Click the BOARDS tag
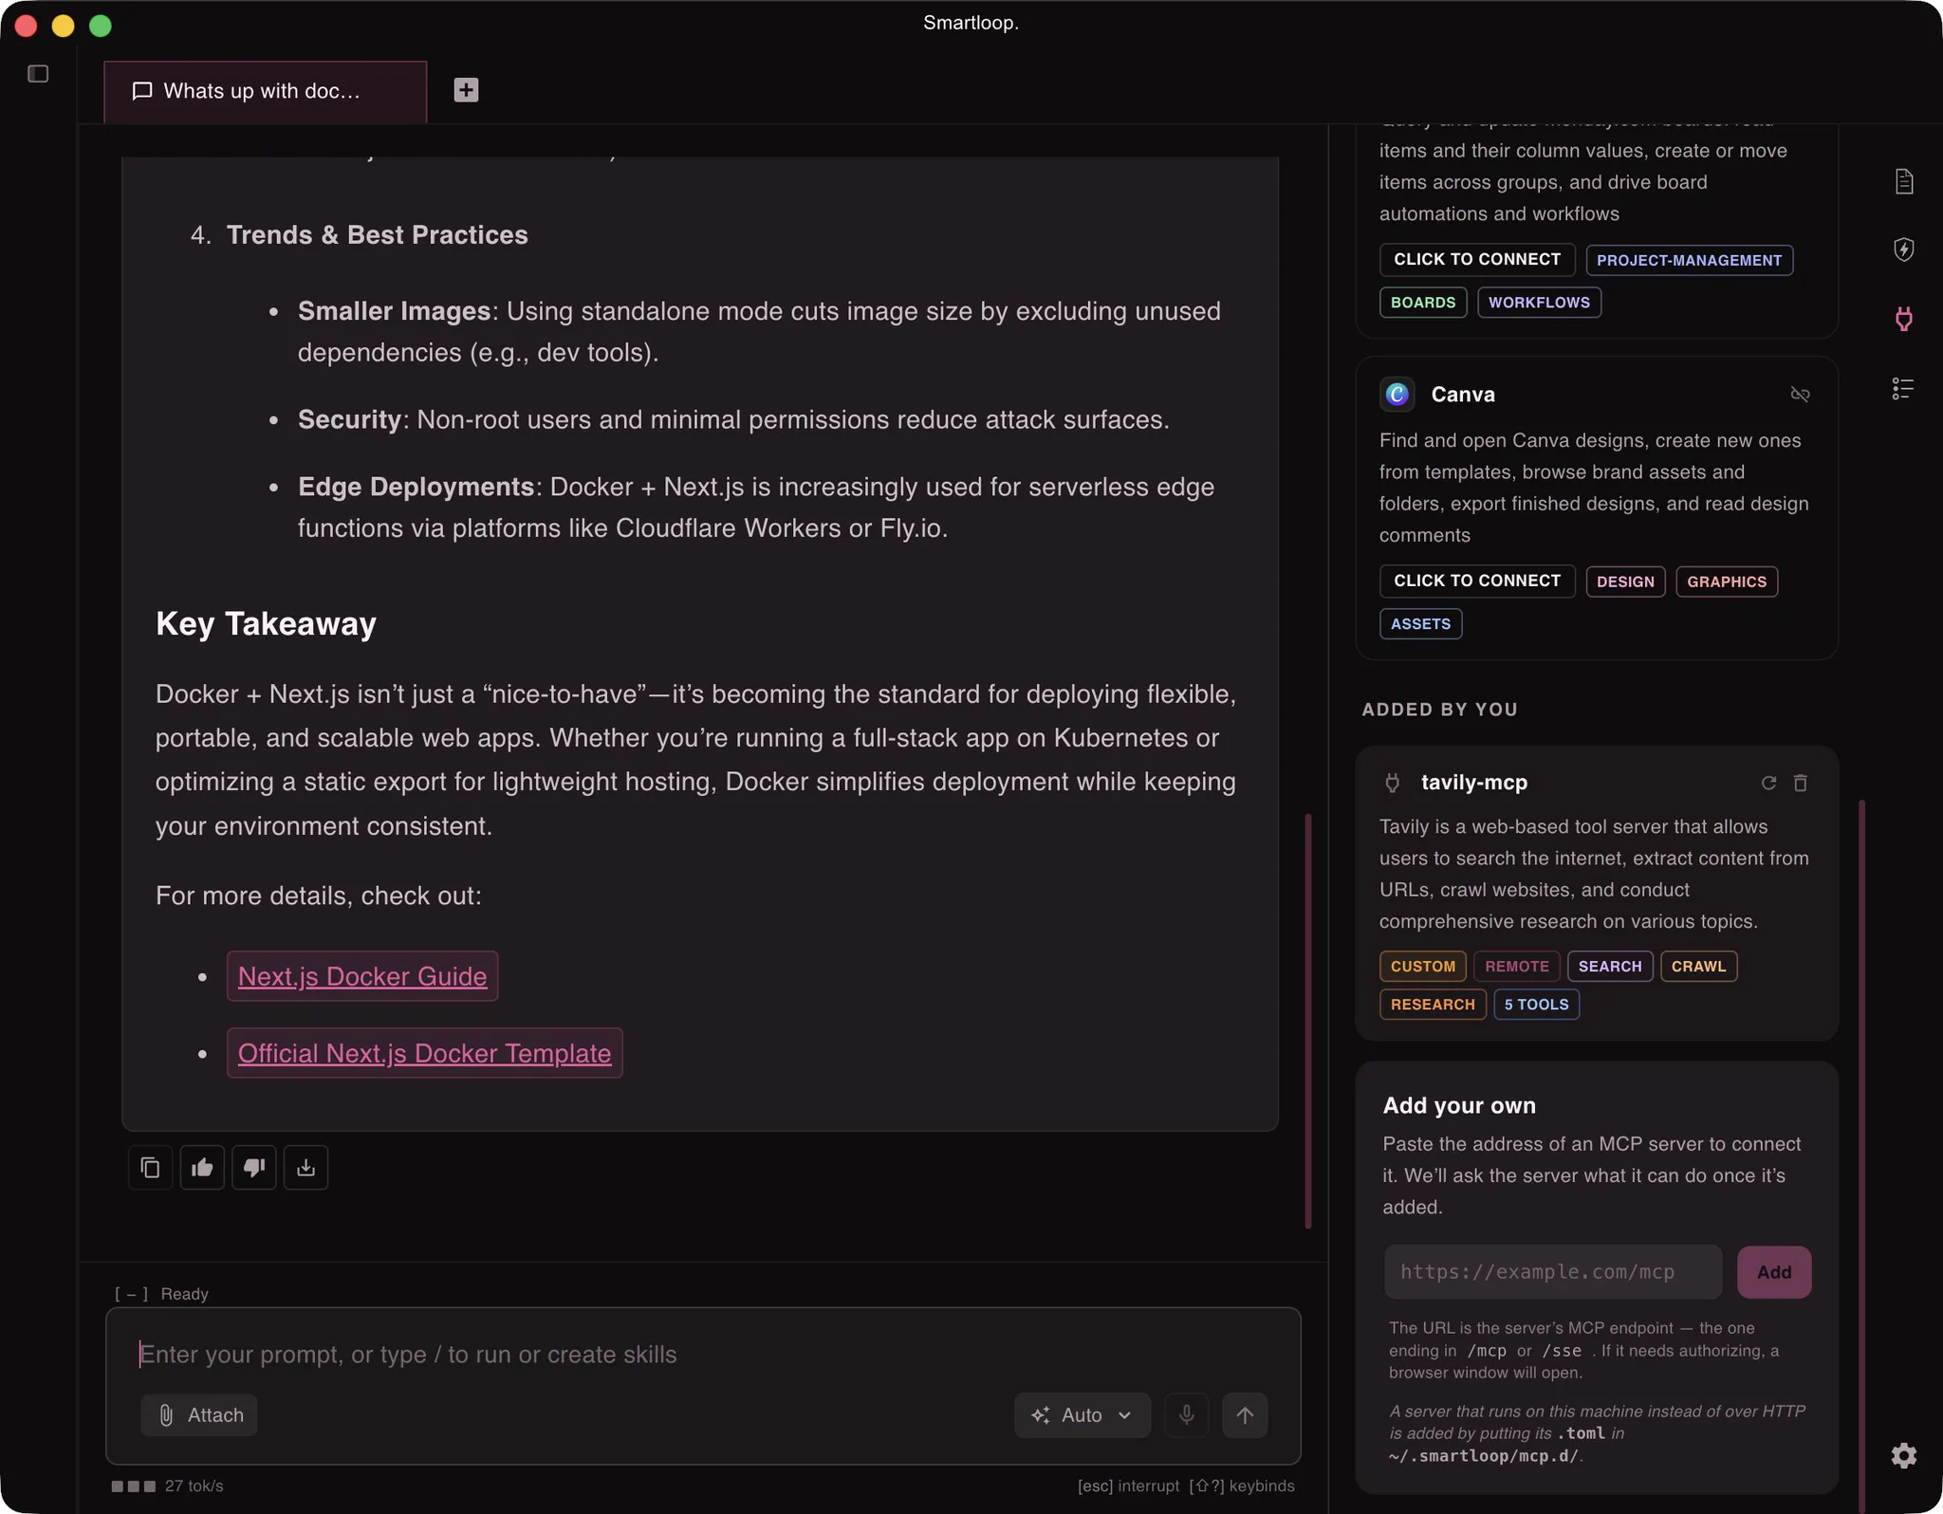 (x=1422, y=303)
